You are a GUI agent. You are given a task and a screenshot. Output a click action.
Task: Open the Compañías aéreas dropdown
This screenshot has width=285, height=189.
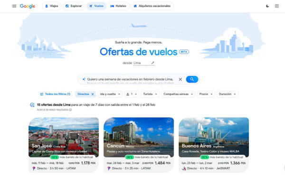point(178,94)
